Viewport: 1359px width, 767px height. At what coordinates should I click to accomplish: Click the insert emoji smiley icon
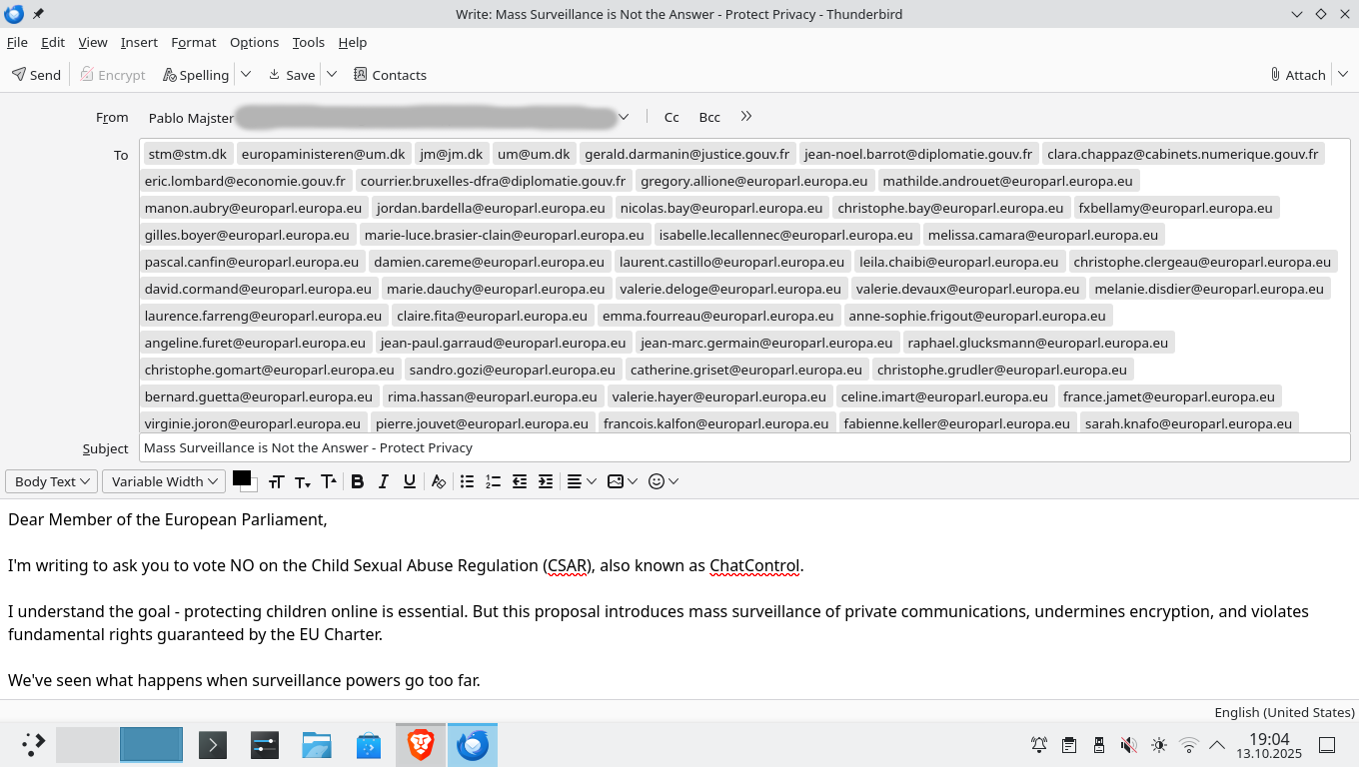tap(657, 481)
